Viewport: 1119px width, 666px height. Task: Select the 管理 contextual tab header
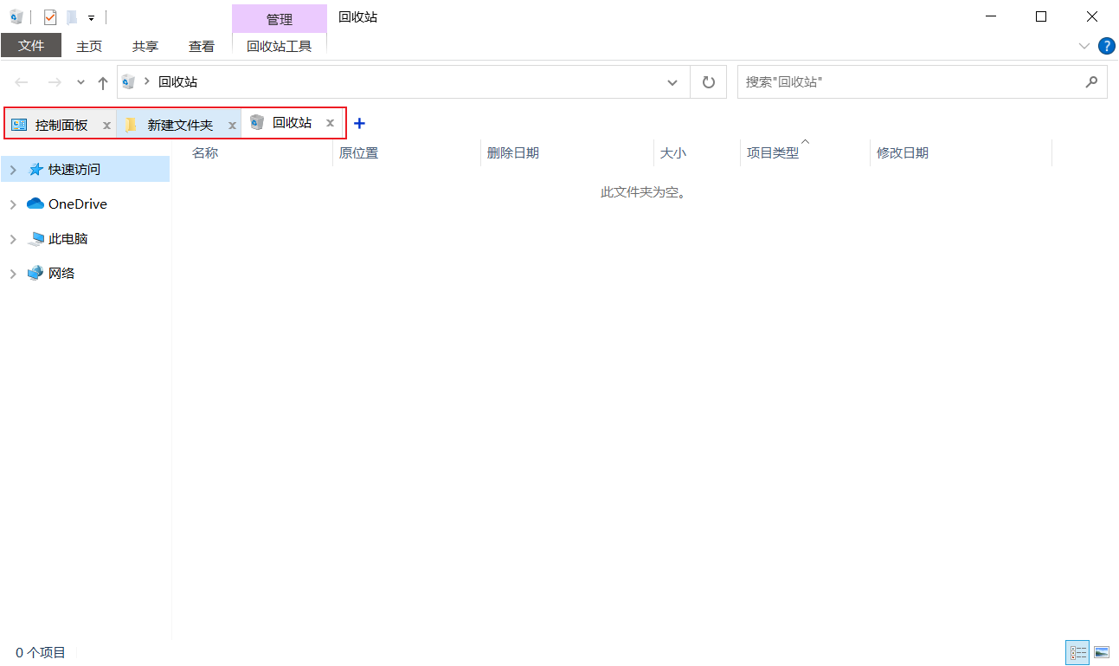pos(280,19)
